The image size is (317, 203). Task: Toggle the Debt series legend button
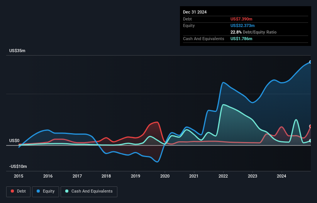[19, 191]
